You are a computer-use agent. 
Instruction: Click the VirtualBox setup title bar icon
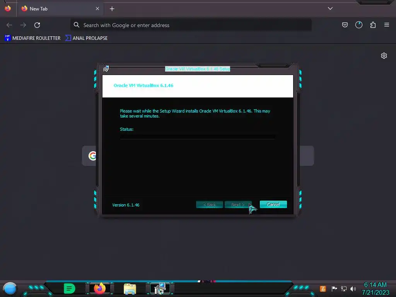pyautogui.click(x=106, y=69)
